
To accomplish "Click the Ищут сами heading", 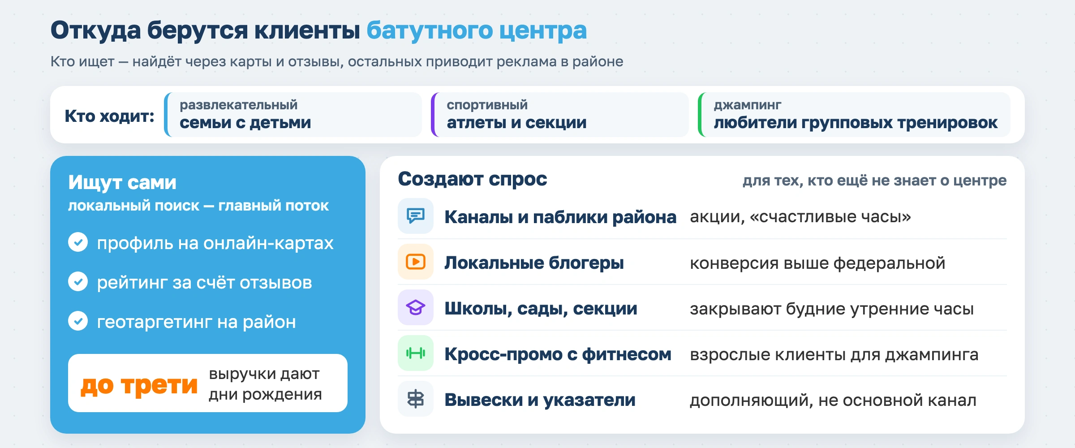I will click(x=122, y=182).
